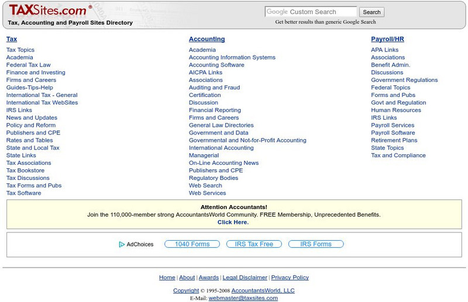Open Payroll Services link
468x302 pixels.
click(393, 125)
